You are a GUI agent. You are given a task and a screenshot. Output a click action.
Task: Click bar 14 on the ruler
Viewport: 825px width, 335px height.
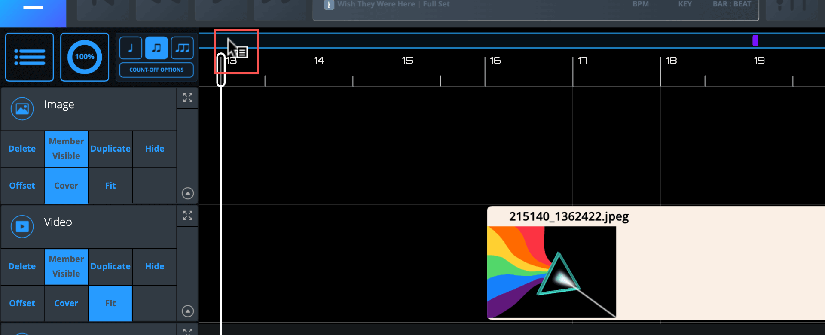click(x=319, y=61)
